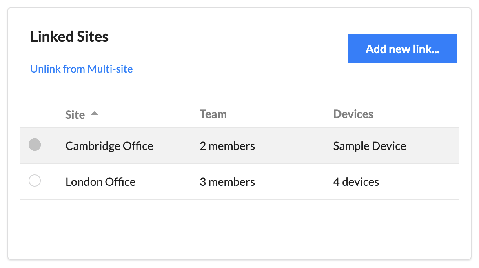Select the Cambridge Office radio button
The height and width of the screenshot is (268, 479).
click(x=35, y=145)
